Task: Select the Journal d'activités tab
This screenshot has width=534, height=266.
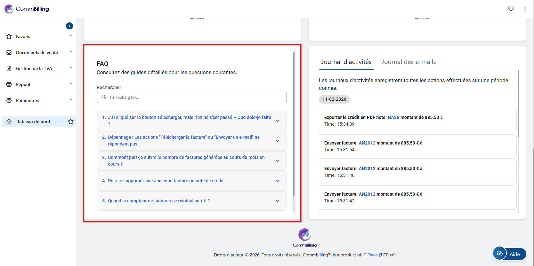Action: [346, 62]
